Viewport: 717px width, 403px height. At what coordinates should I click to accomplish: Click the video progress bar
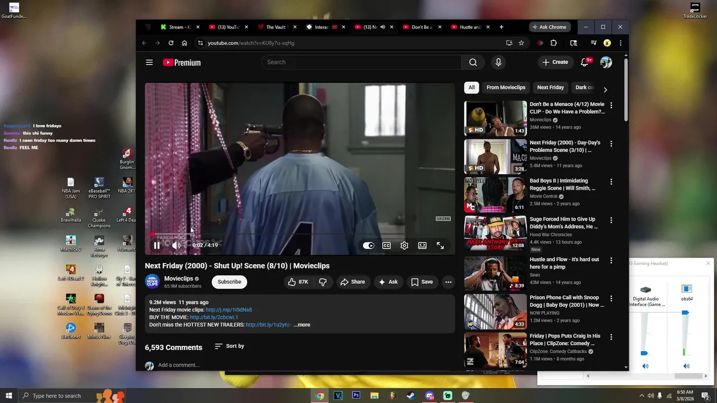click(300, 235)
